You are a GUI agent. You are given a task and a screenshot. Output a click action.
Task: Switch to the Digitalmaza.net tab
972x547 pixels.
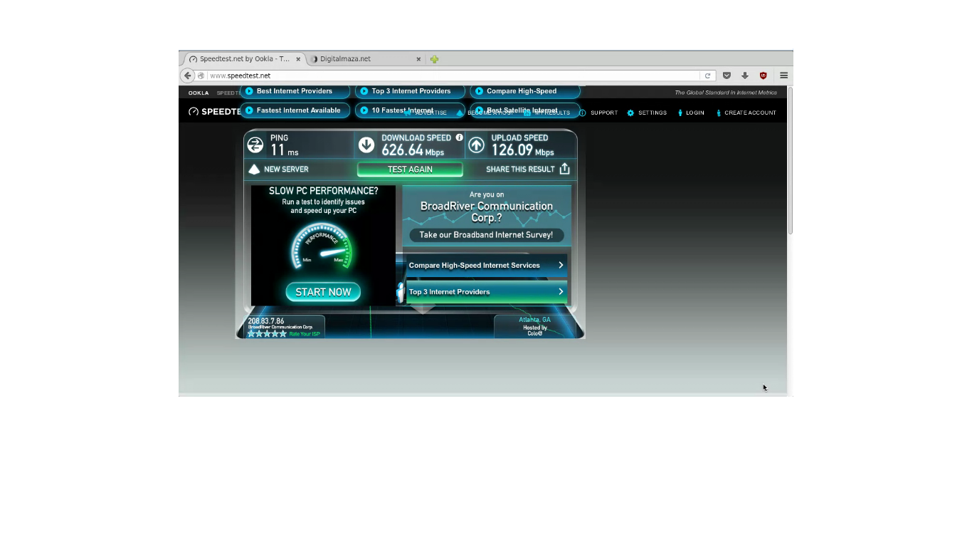(x=365, y=59)
